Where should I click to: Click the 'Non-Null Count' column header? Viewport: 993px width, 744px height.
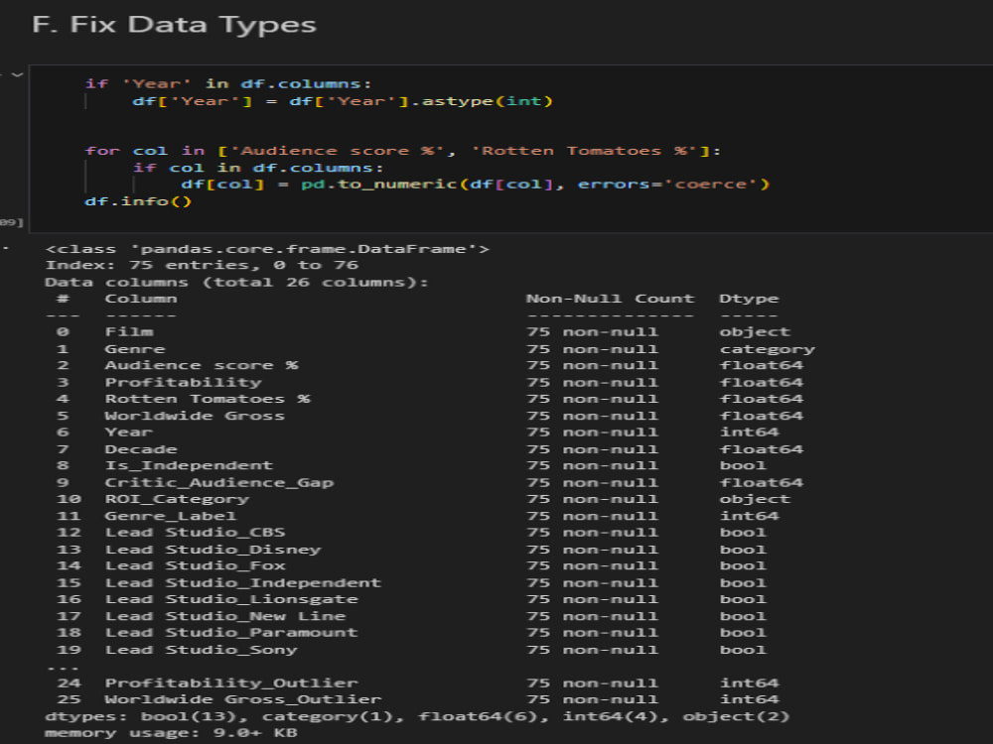click(610, 299)
